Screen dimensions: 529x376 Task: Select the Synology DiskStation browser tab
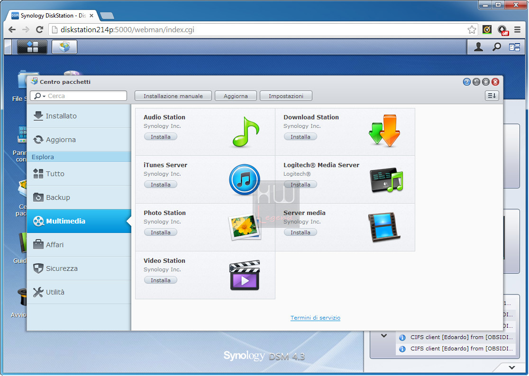click(52, 16)
